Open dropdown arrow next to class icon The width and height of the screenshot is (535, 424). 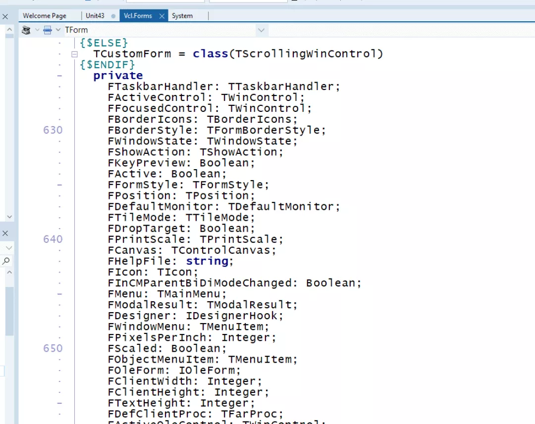37,30
